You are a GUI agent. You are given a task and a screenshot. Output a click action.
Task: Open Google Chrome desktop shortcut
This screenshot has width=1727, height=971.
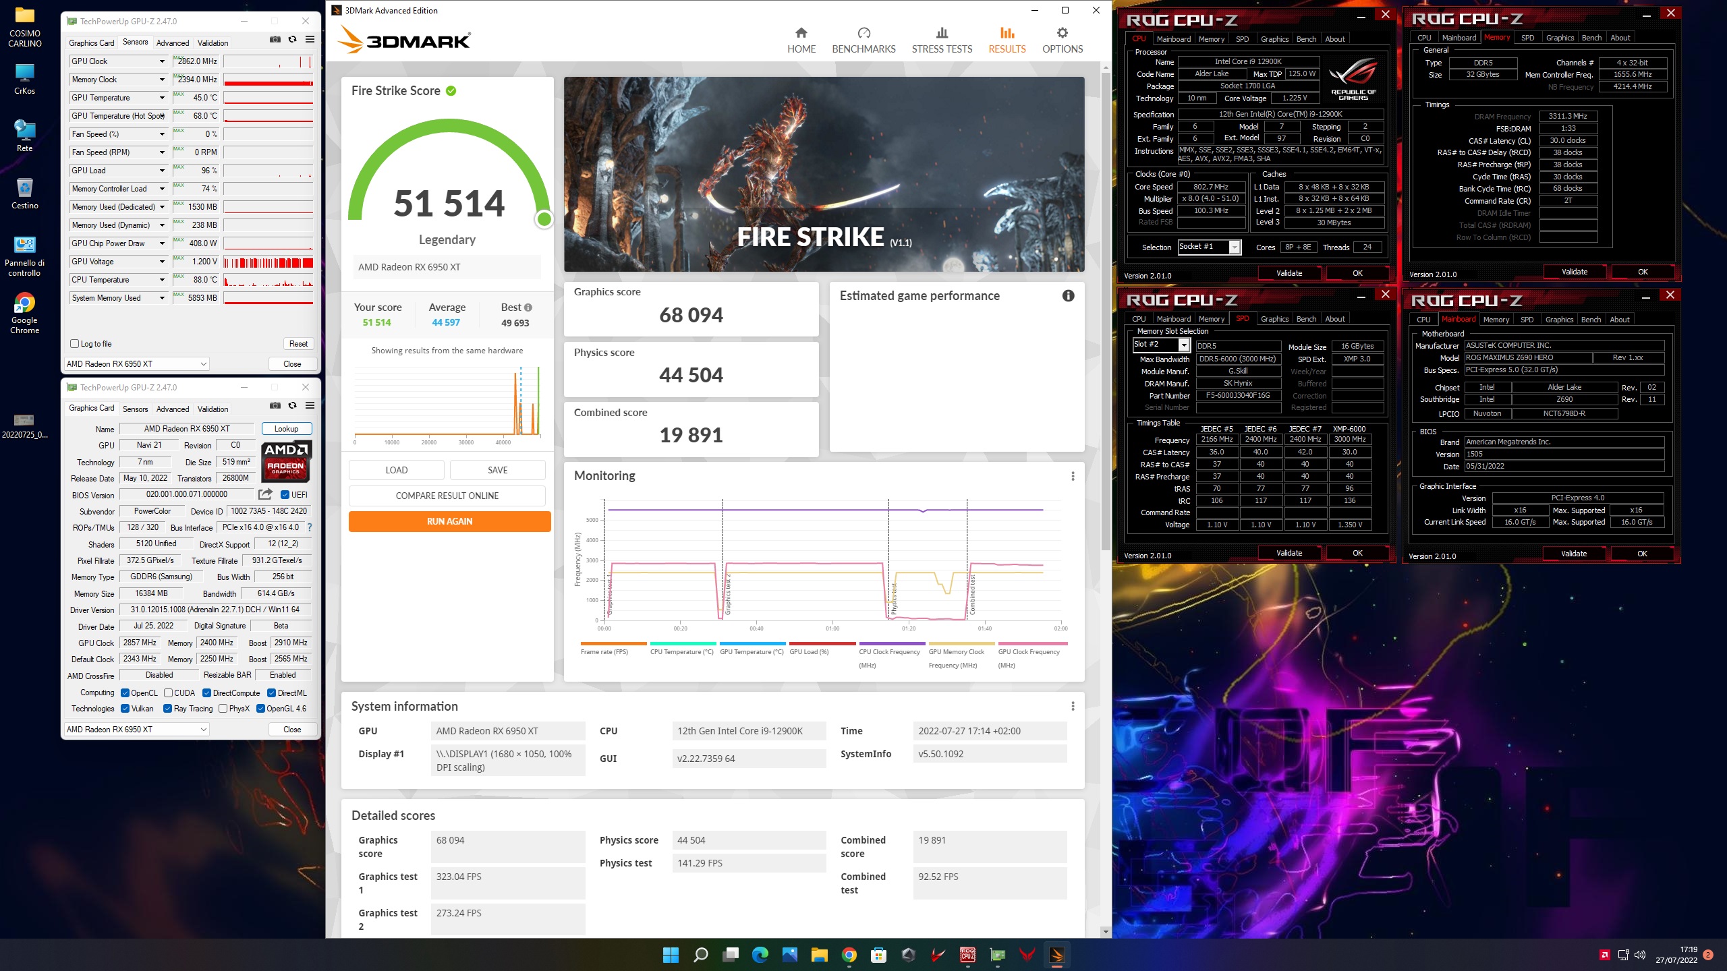click(24, 313)
